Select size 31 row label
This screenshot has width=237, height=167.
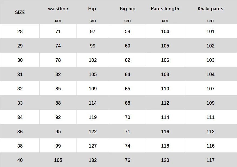pos(20,74)
